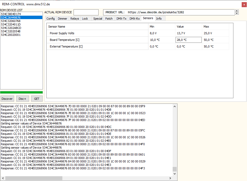
Task: Click the down arrow beside product URL
Action: 237,14
